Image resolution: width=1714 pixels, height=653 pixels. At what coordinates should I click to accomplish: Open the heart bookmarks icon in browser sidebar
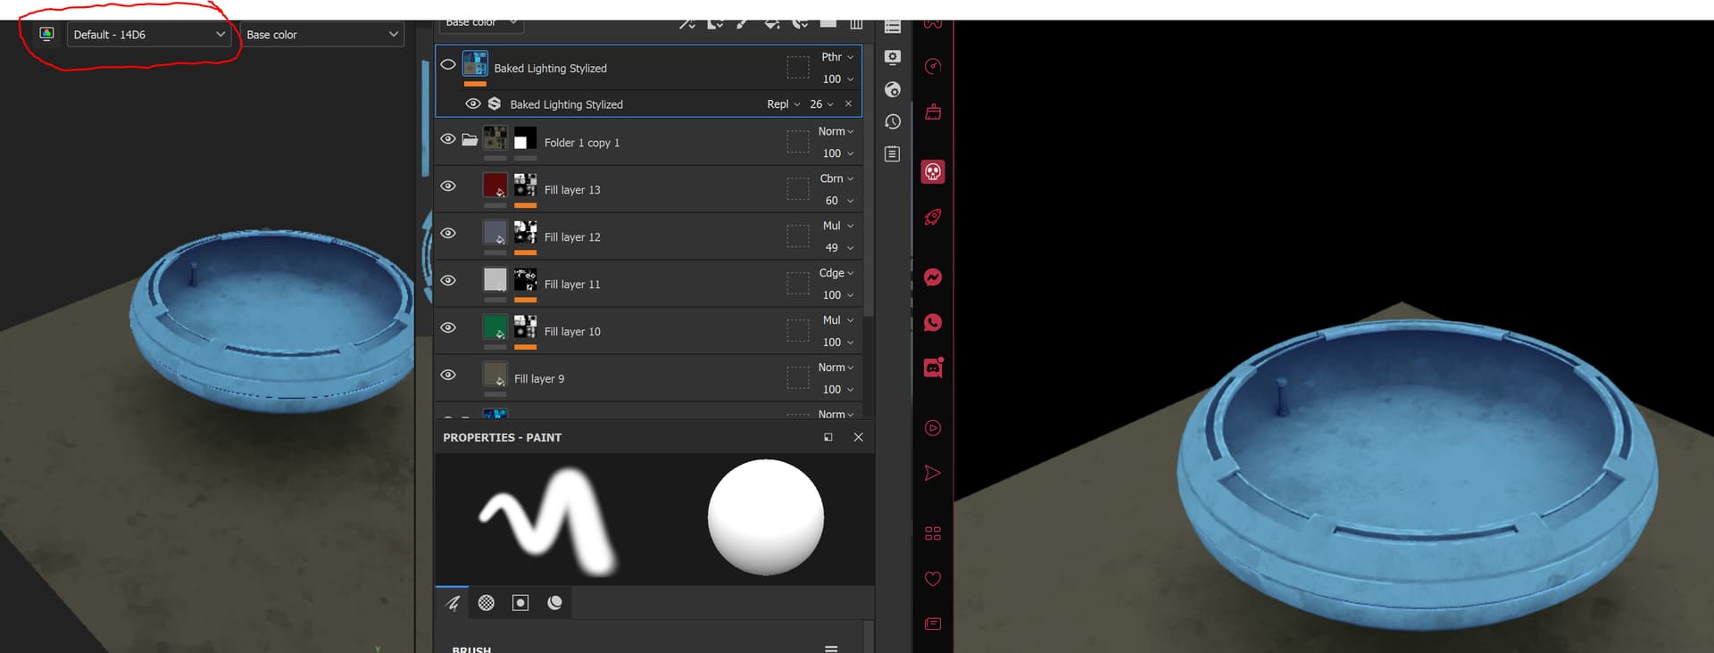coord(933,579)
